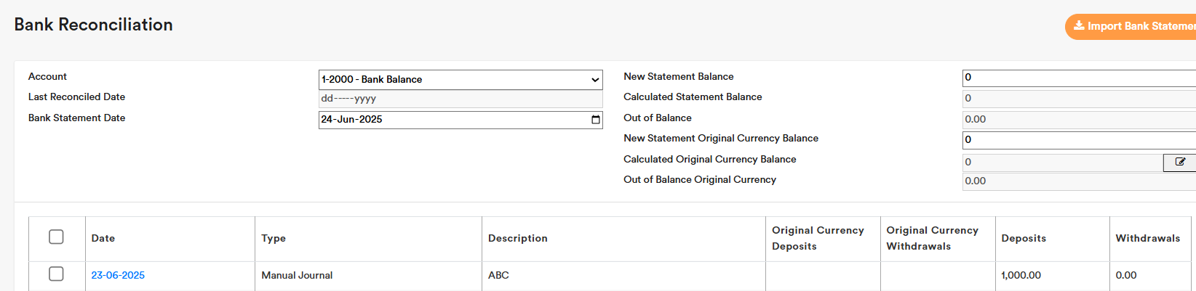Click the edit icon beside Calculated Original Currency Balance
Image resolution: width=1196 pixels, height=291 pixels.
click(1179, 163)
